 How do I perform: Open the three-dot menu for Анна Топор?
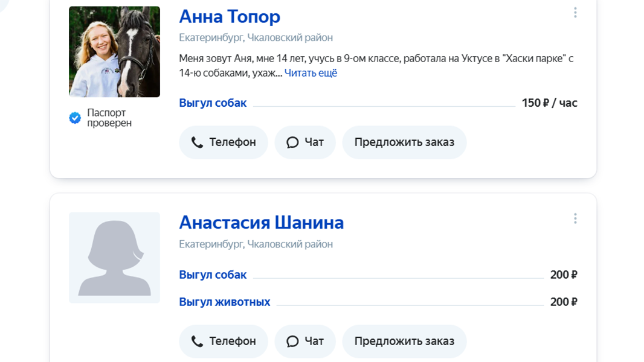pos(575,13)
